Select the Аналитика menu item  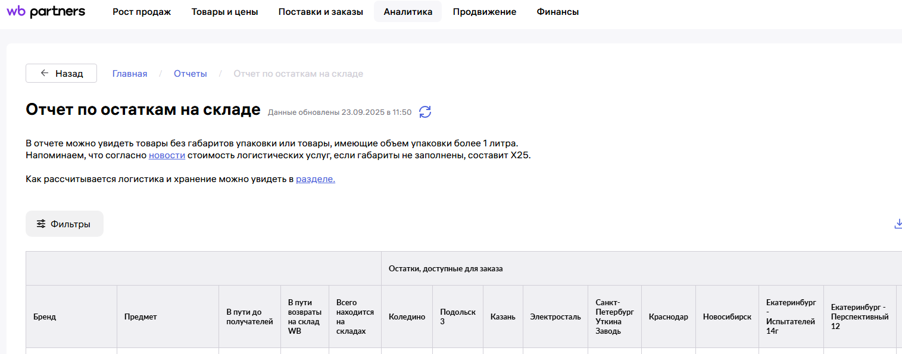(x=408, y=12)
